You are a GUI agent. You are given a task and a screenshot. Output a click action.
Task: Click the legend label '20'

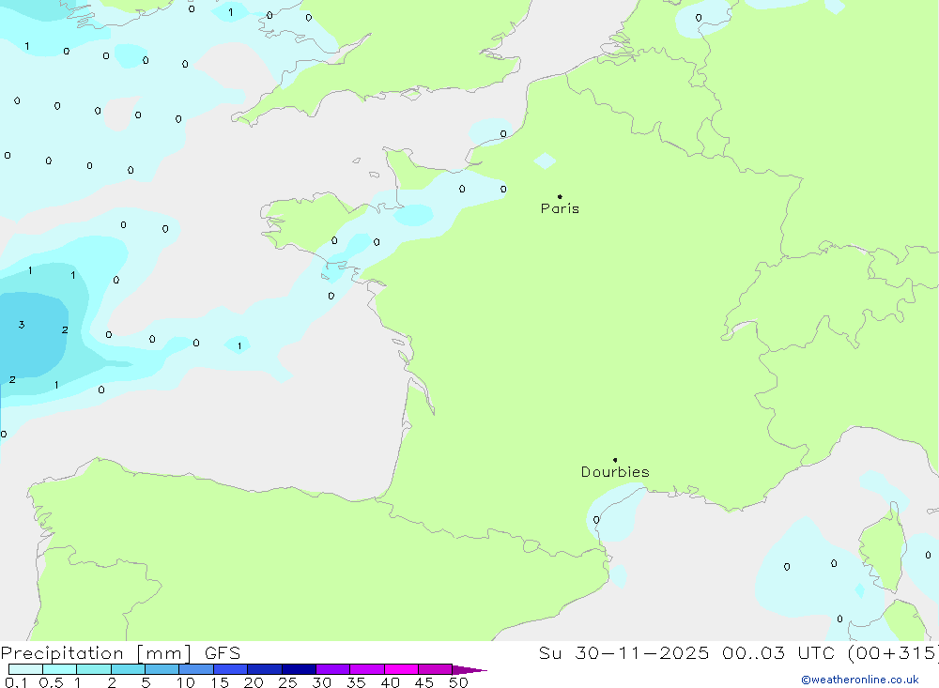(x=254, y=682)
